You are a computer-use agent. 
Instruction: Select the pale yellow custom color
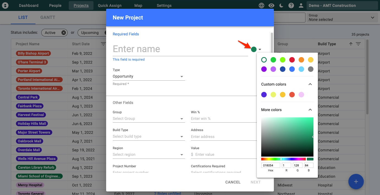pyautogui.click(x=273, y=95)
